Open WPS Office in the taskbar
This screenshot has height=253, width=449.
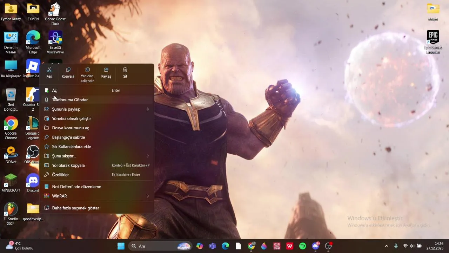[x=290, y=246]
